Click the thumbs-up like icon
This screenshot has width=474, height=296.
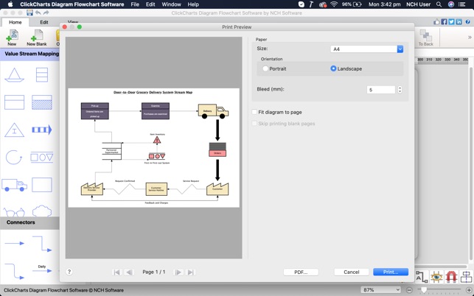pos(436,22)
